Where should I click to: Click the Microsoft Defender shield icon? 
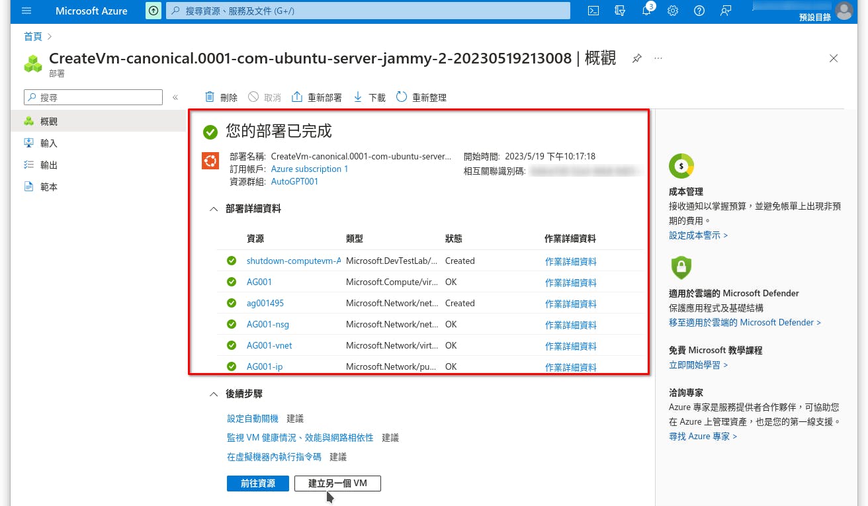[681, 268]
